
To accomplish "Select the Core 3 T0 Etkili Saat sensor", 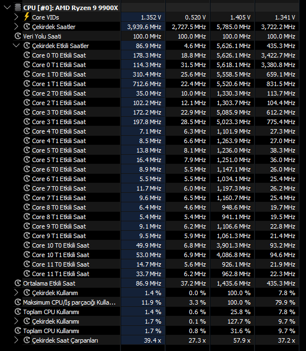I will click(59, 112).
